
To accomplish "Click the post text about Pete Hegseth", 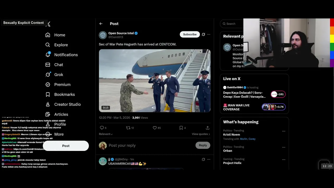I will point(138,44).
